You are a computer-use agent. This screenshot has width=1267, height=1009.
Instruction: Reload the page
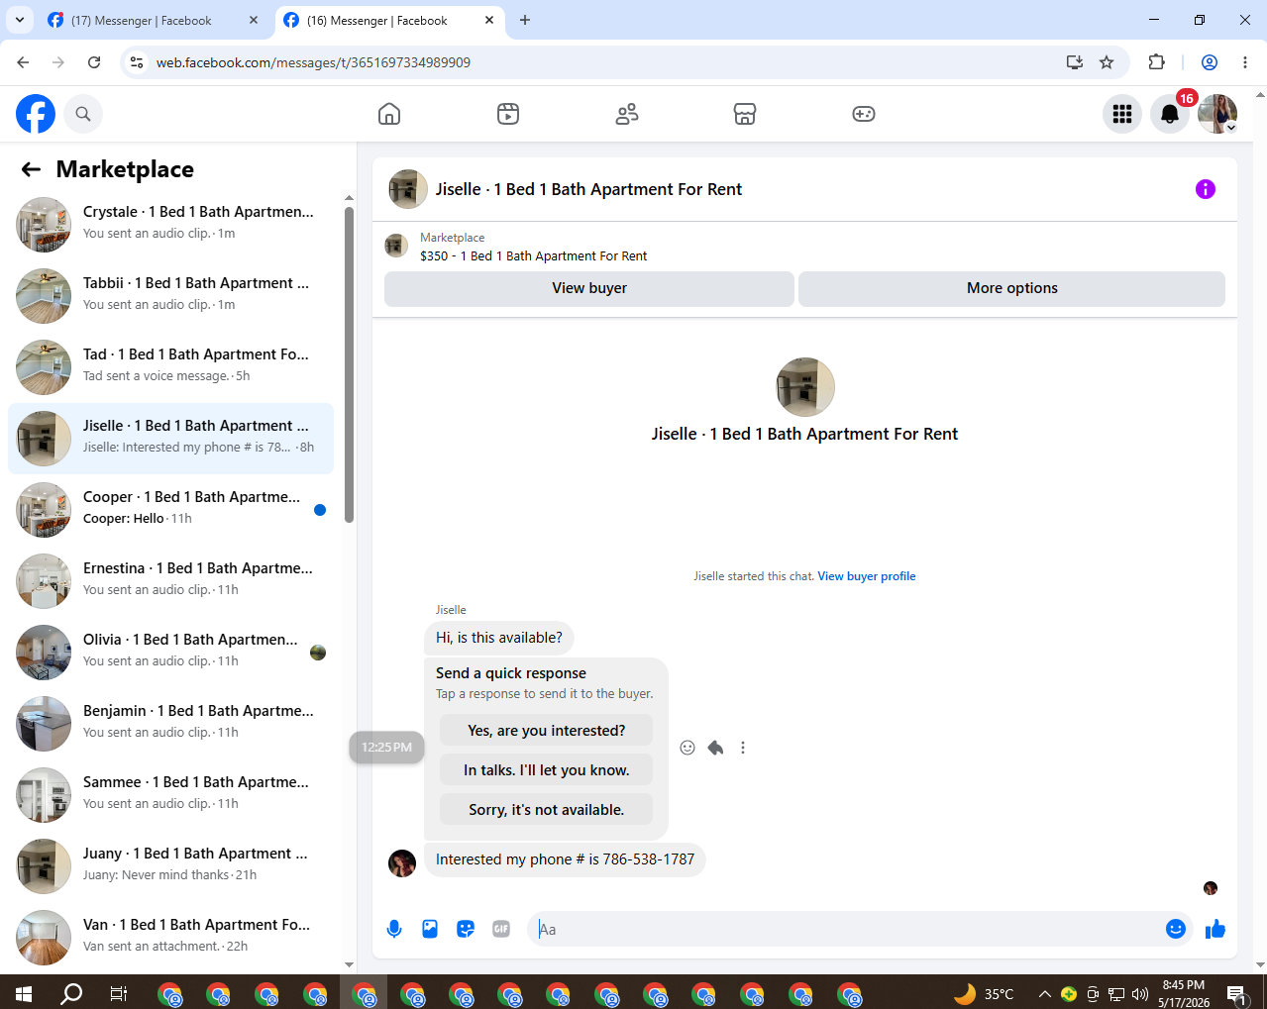(x=94, y=62)
